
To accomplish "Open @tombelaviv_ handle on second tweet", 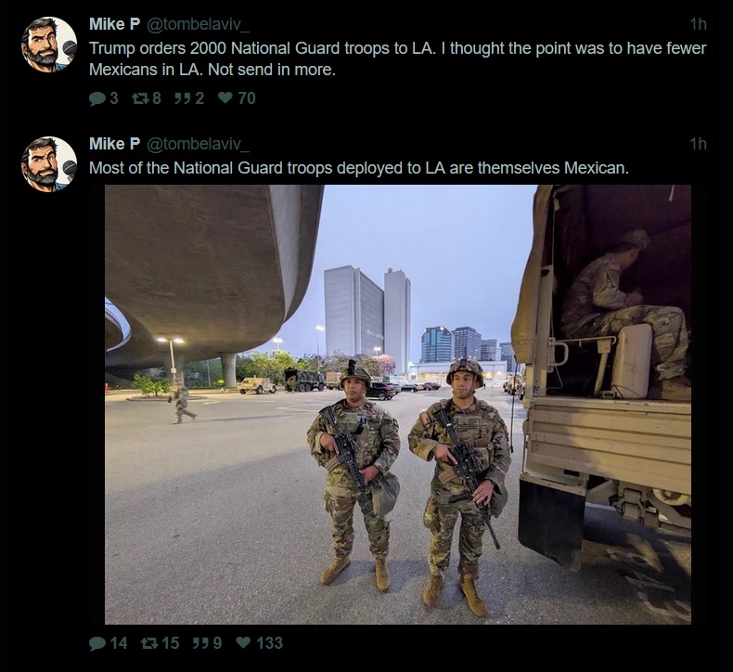I will coord(199,145).
